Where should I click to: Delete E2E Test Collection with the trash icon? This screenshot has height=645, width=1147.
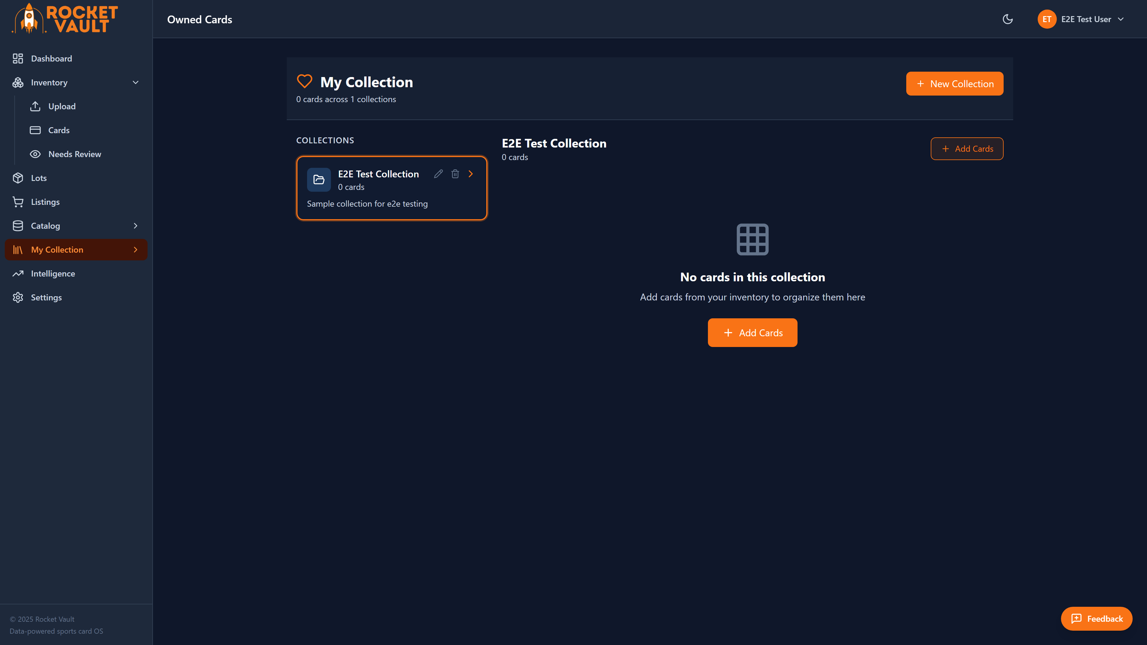[455, 173]
